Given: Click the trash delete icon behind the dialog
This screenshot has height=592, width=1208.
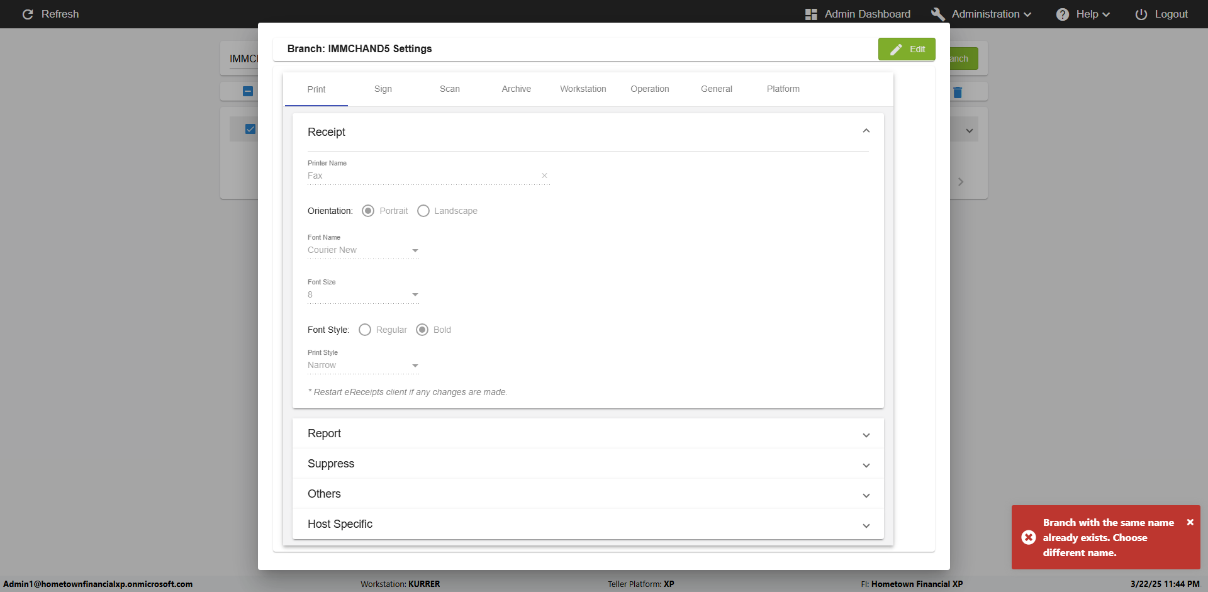Looking at the screenshot, I should tap(958, 92).
